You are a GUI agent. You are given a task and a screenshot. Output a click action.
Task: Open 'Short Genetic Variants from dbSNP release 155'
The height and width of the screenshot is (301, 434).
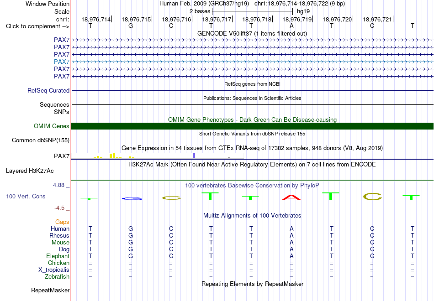(x=252, y=134)
